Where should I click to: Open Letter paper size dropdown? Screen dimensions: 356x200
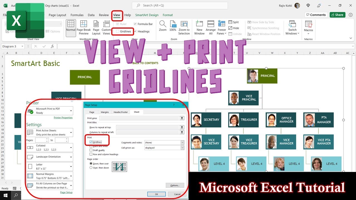click(x=71, y=166)
